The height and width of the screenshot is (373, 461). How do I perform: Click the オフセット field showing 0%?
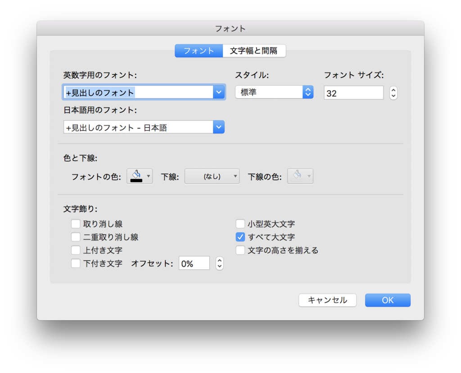194,263
